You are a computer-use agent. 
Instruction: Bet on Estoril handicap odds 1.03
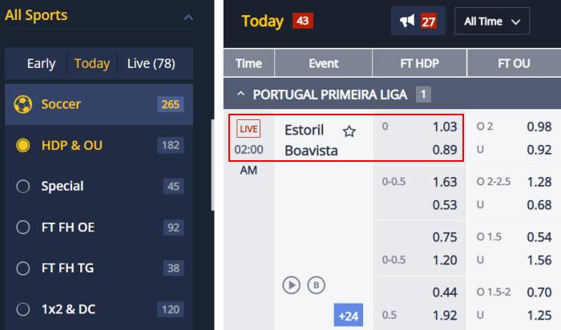(x=445, y=127)
